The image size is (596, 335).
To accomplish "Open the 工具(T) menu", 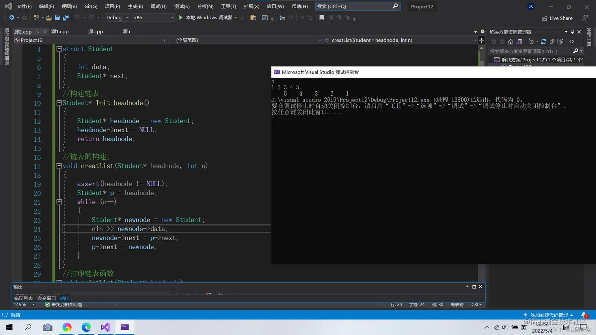I will [229, 6].
